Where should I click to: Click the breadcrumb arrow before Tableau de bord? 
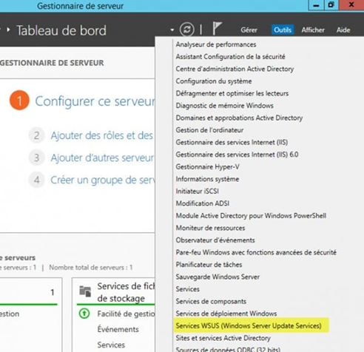9,30
